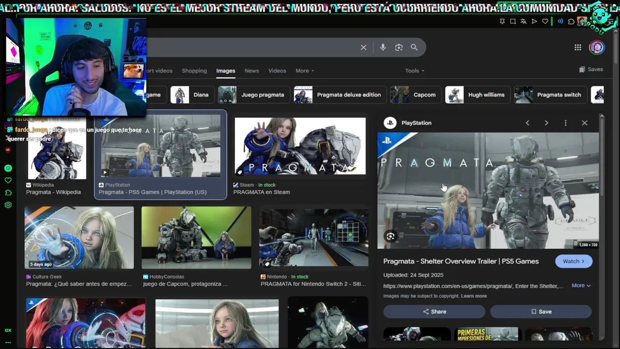Open PRAGMATA en Steam result

click(x=262, y=192)
